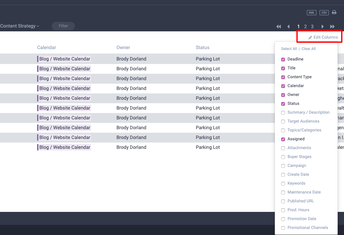Go to page 2

[x=305, y=27]
